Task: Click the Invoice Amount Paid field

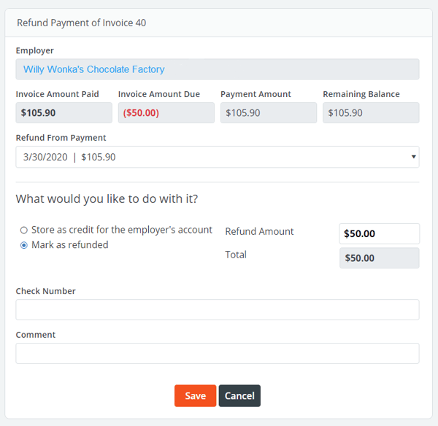Action: 64,112
